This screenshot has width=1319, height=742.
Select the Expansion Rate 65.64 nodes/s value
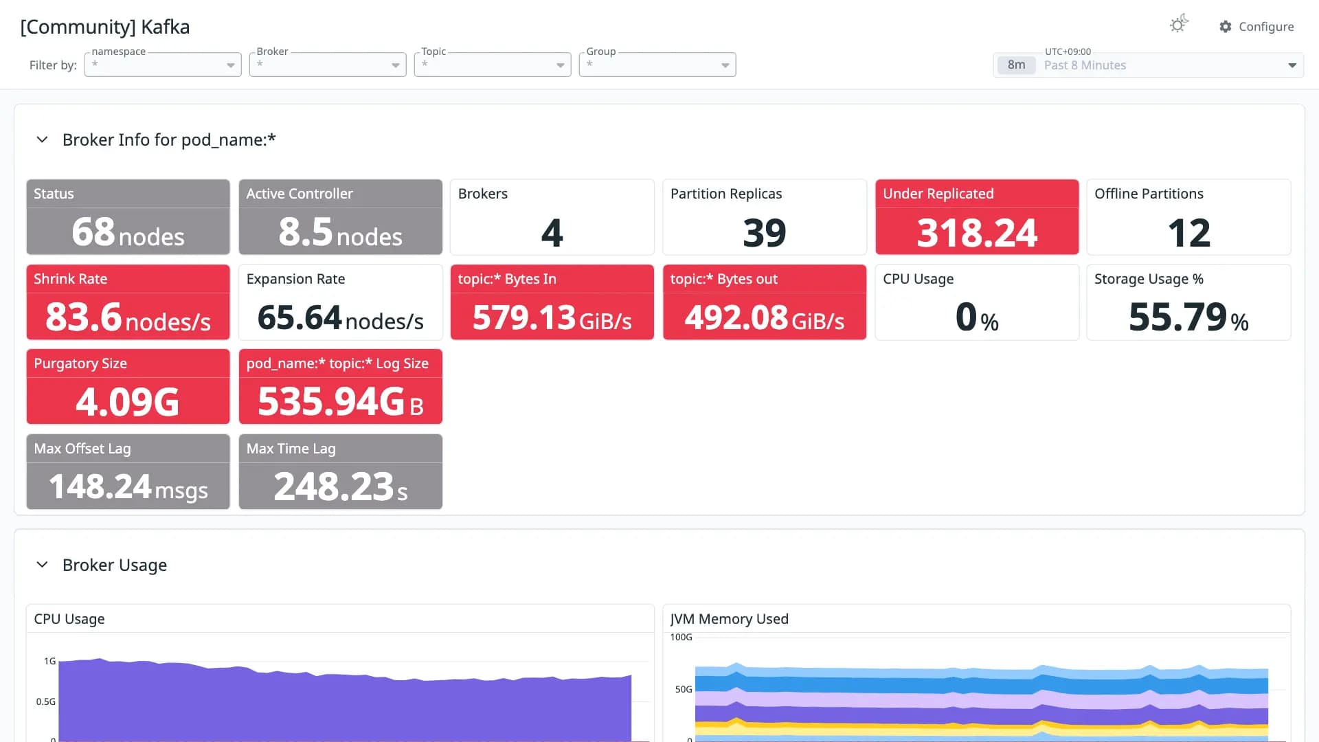coord(341,317)
